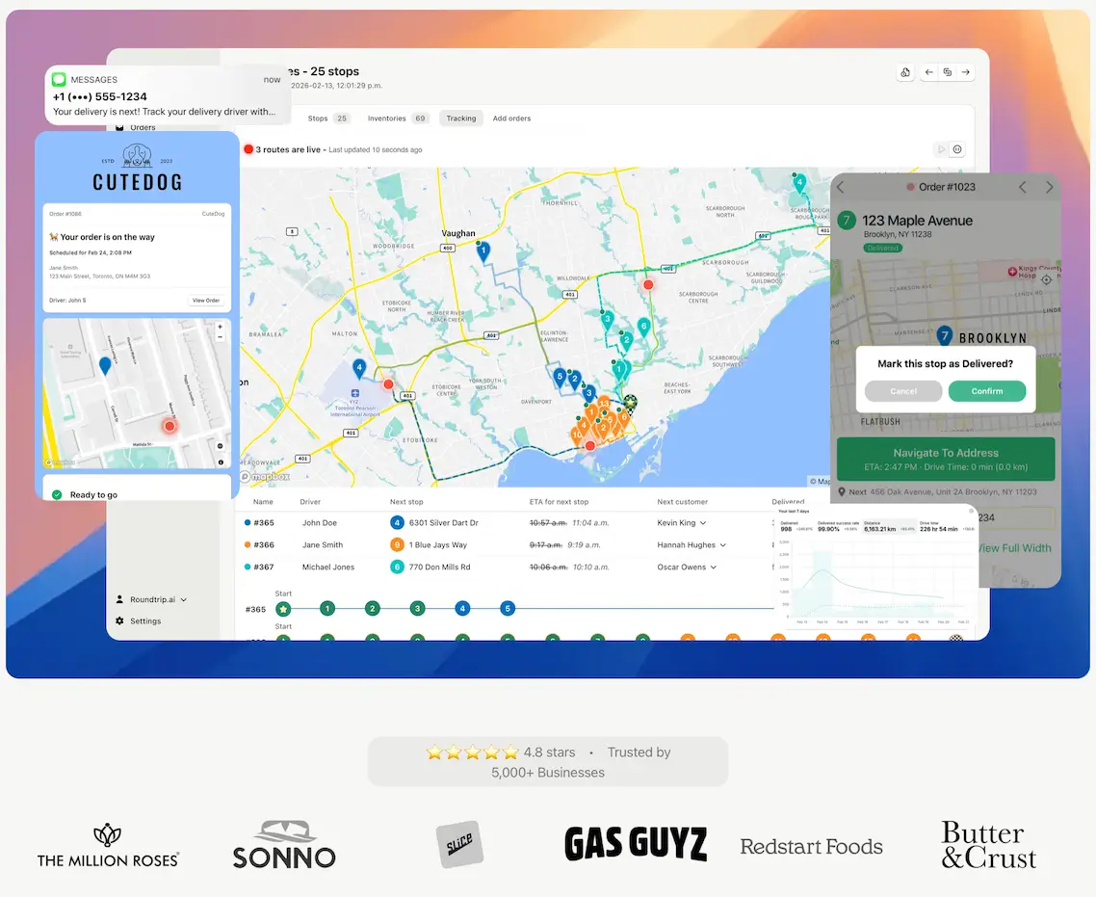Screen dimensions: 1096x897
Task: Open the Roundtrip.ai account dropdown
Action: coord(151,599)
